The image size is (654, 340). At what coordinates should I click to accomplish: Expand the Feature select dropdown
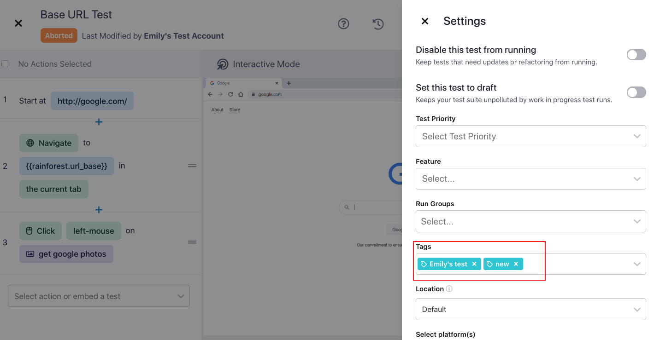(530, 179)
